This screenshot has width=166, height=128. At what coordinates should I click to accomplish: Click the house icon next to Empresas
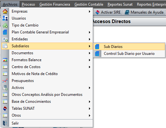pos(5,11)
